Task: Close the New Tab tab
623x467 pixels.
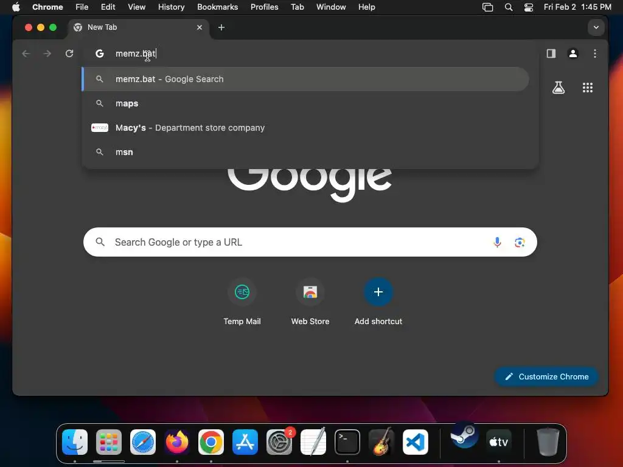Action: (200, 27)
